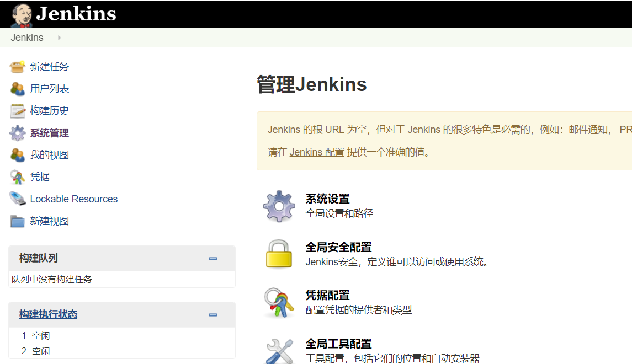The image size is (632, 364).
Task: Click the 新建视图 folder icon
Action: point(17,221)
